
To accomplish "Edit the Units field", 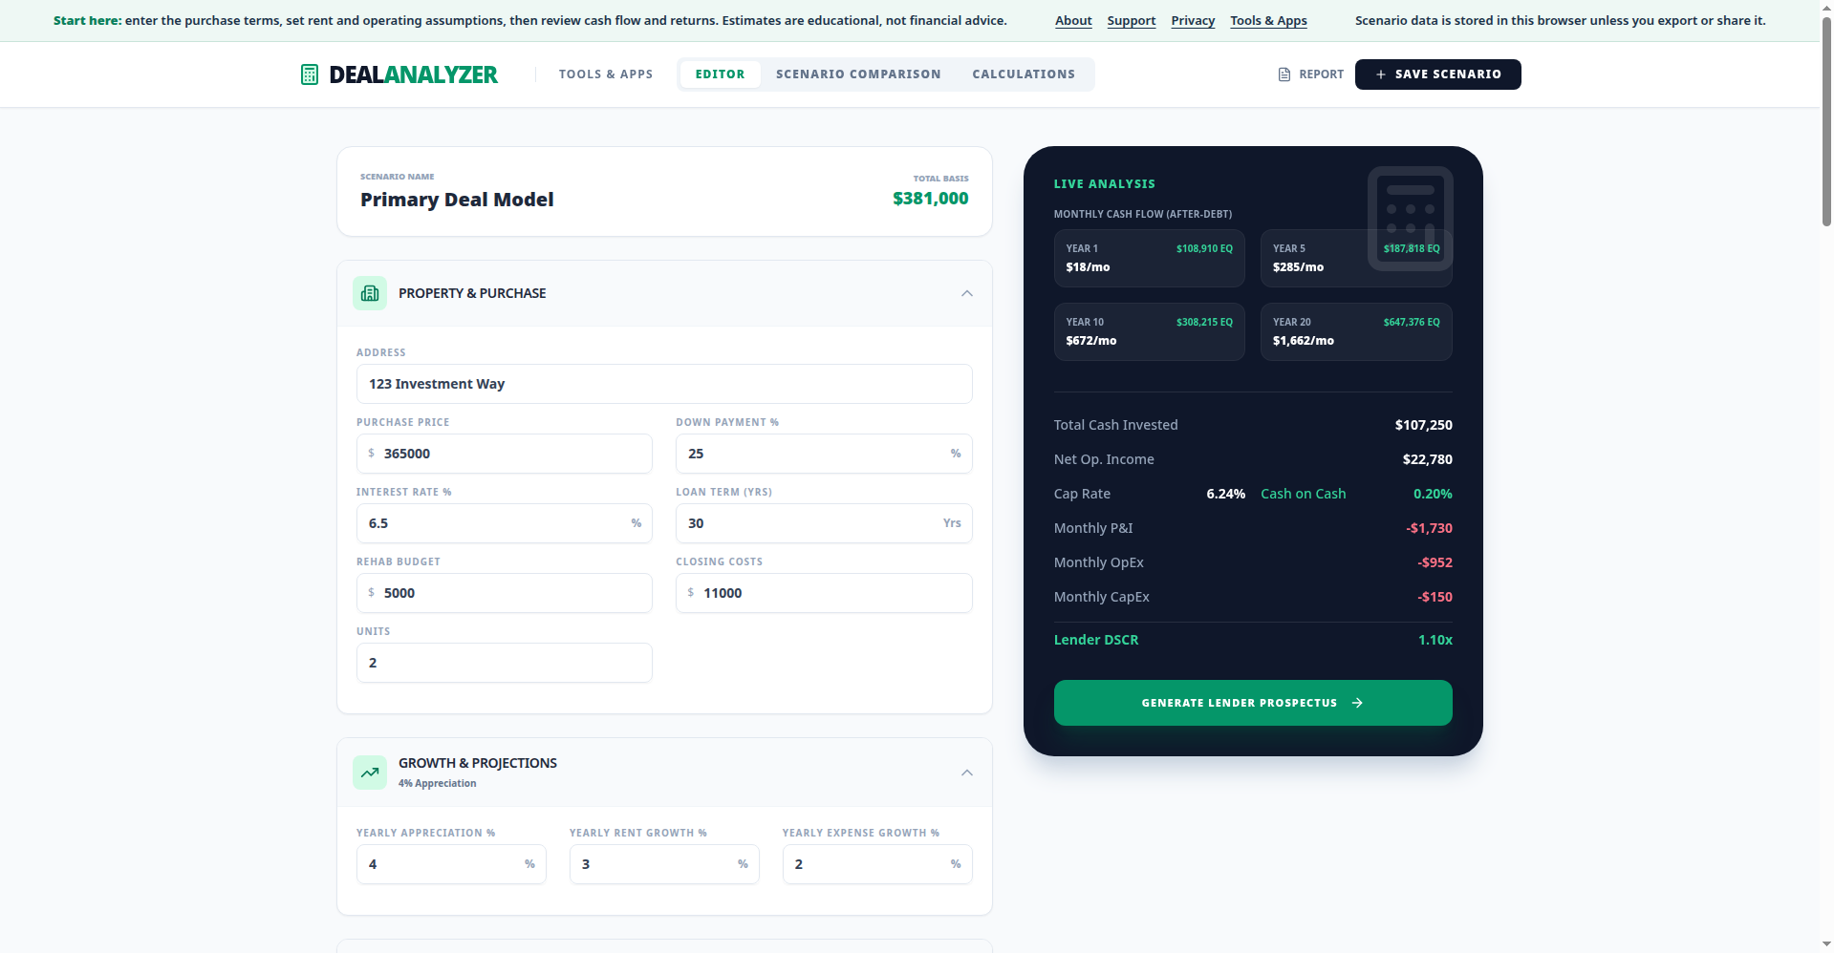I will pos(505,663).
